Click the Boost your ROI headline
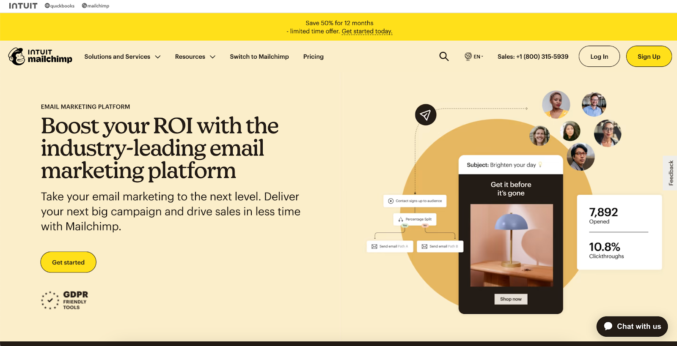The height and width of the screenshot is (346, 677). coord(160,148)
